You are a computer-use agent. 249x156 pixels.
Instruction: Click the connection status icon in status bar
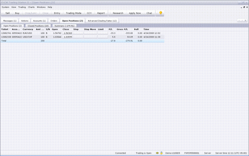coord(157,153)
